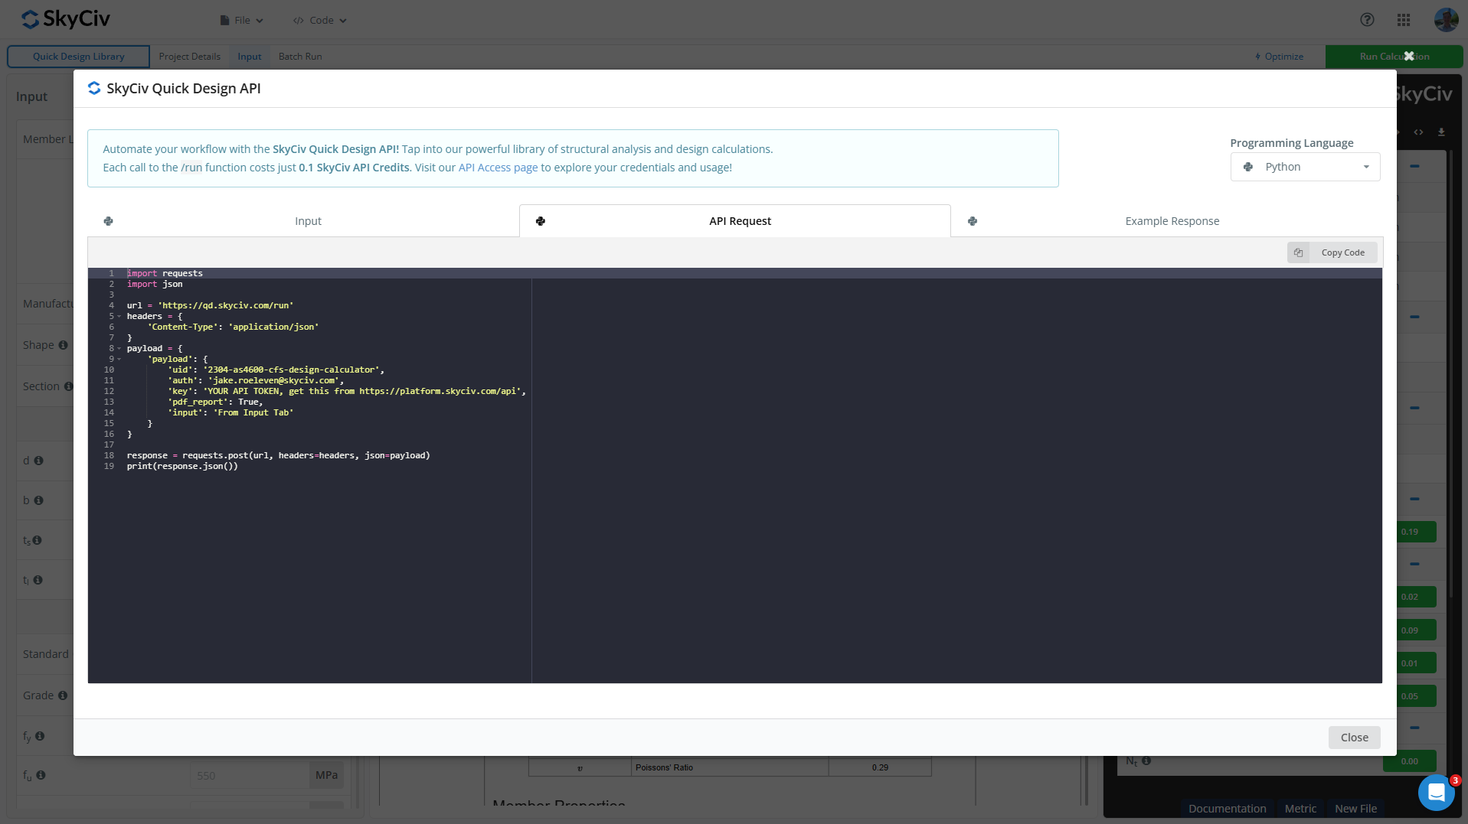This screenshot has height=824, width=1468.
Task: Click info icon next to Shape
Action: click(x=63, y=345)
